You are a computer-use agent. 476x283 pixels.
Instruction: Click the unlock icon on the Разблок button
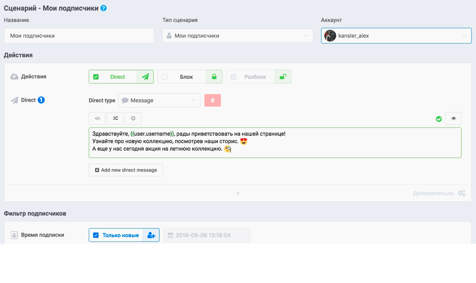click(283, 77)
